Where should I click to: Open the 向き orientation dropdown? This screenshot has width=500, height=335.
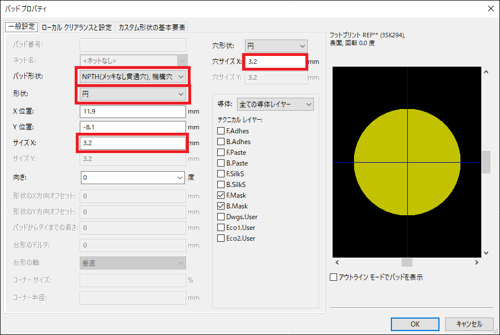click(133, 178)
